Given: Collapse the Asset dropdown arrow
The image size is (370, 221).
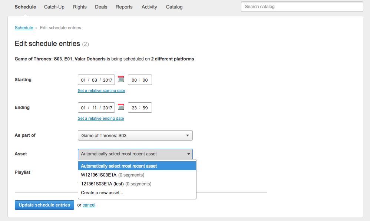Looking at the screenshot, I should pos(189,154).
